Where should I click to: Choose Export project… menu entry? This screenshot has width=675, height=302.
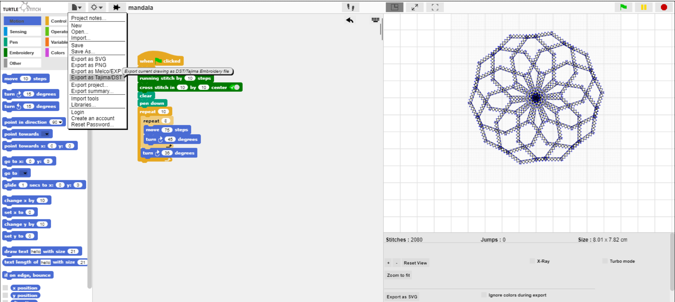[x=89, y=85]
